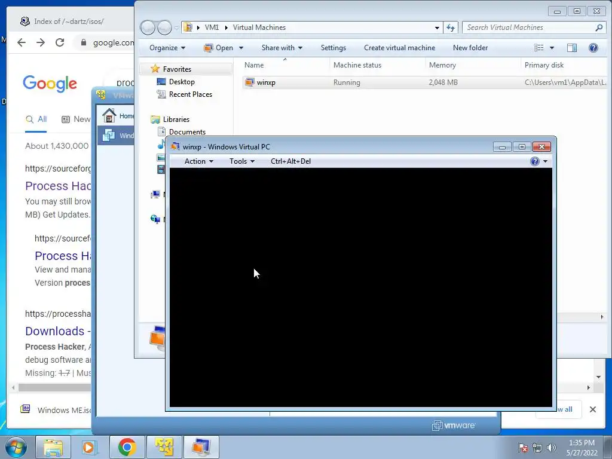The height and width of the screenshot is (459, 612).
Task: Open the Action menu in Virtual PC
Action: click(x=198, y=161)
